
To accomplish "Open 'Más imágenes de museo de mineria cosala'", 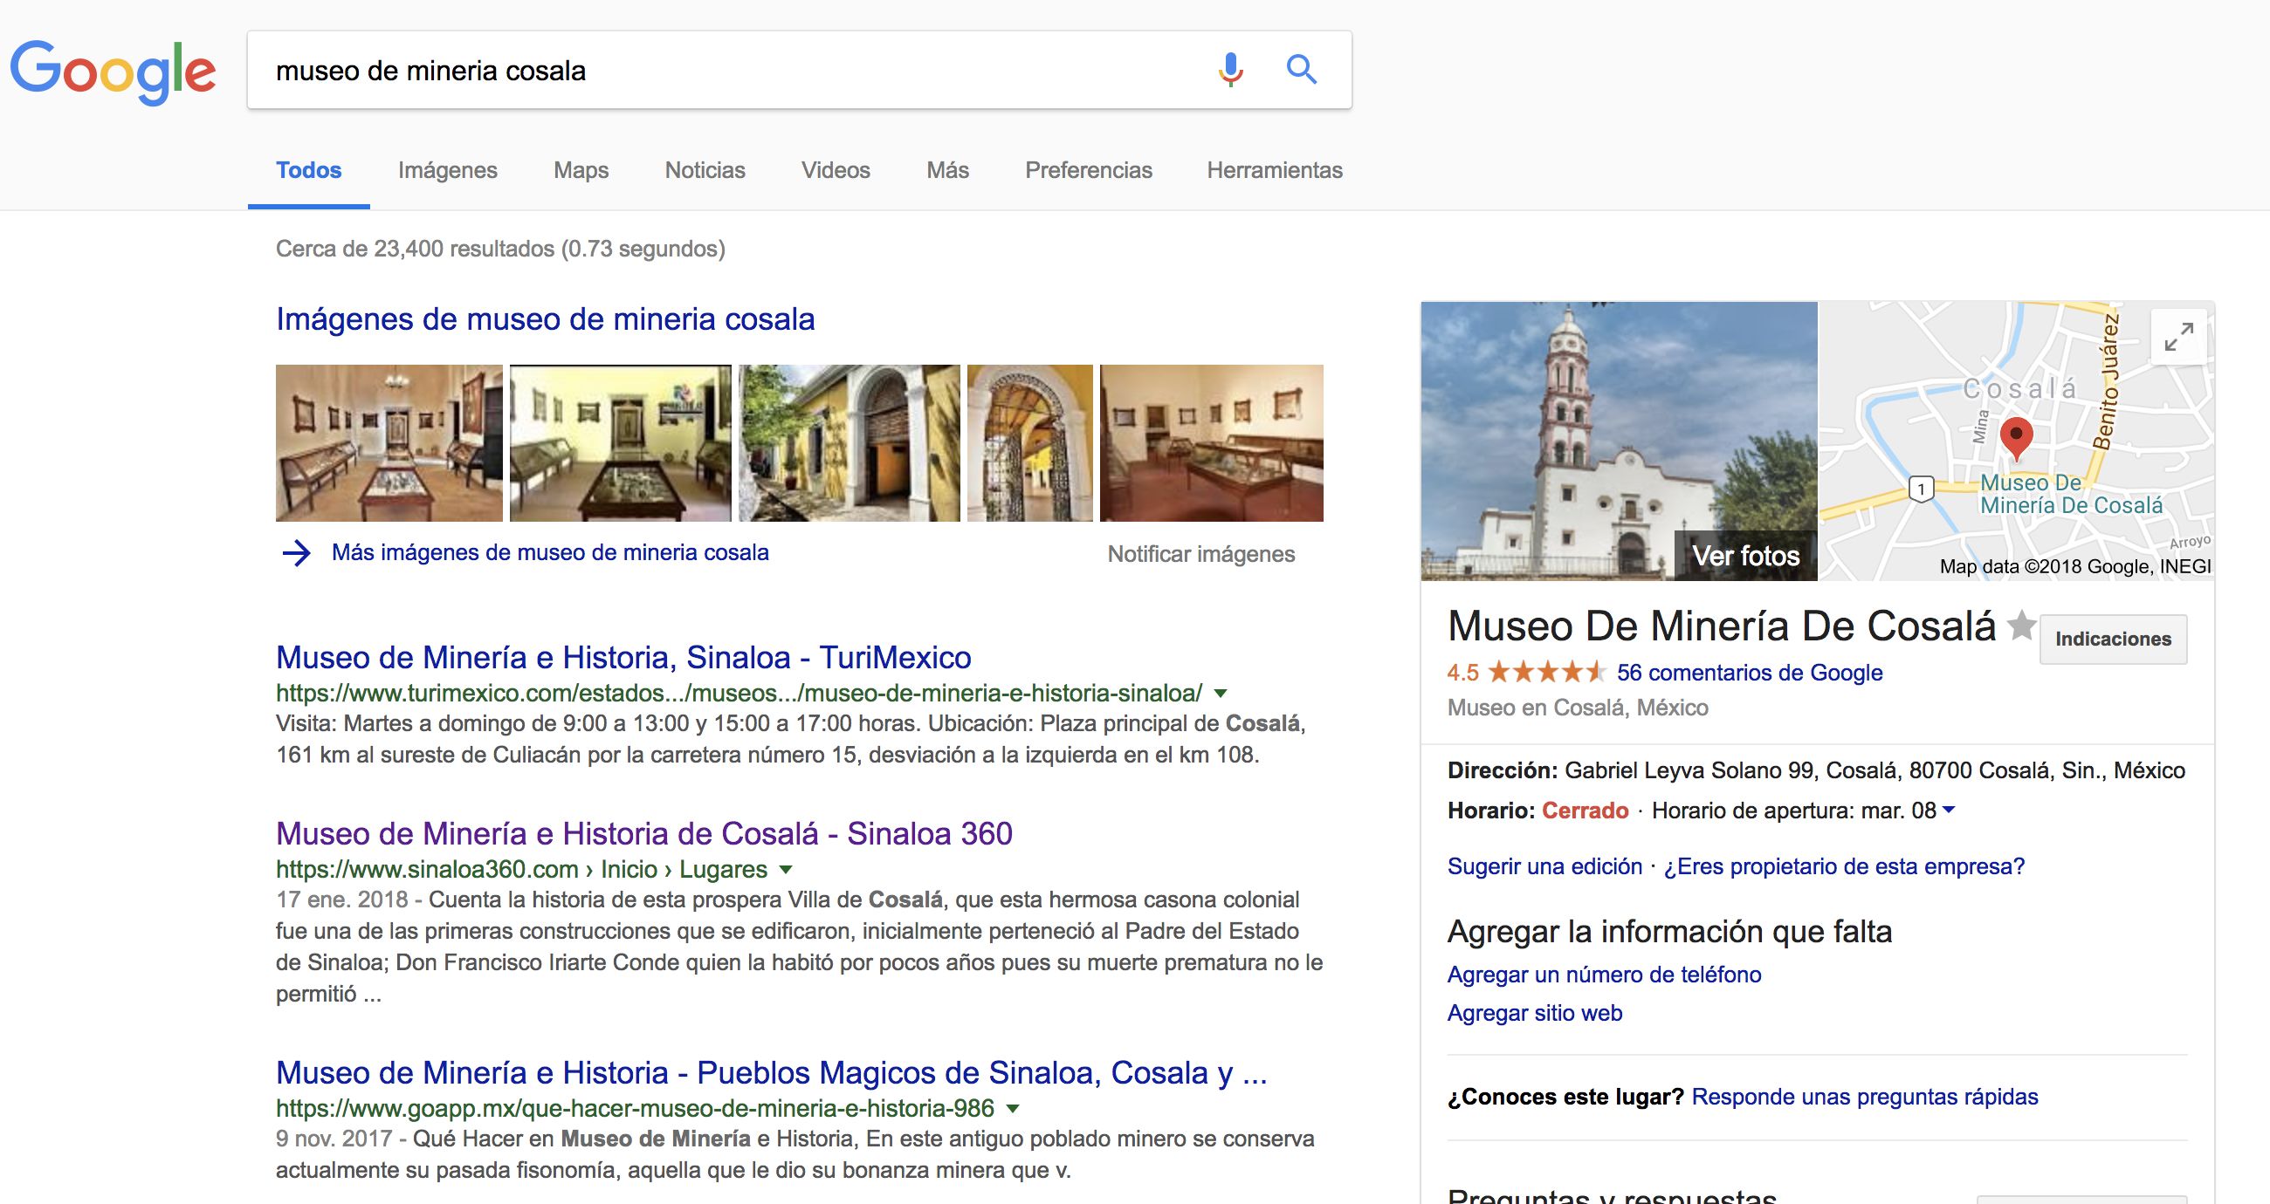I will 550,552.
